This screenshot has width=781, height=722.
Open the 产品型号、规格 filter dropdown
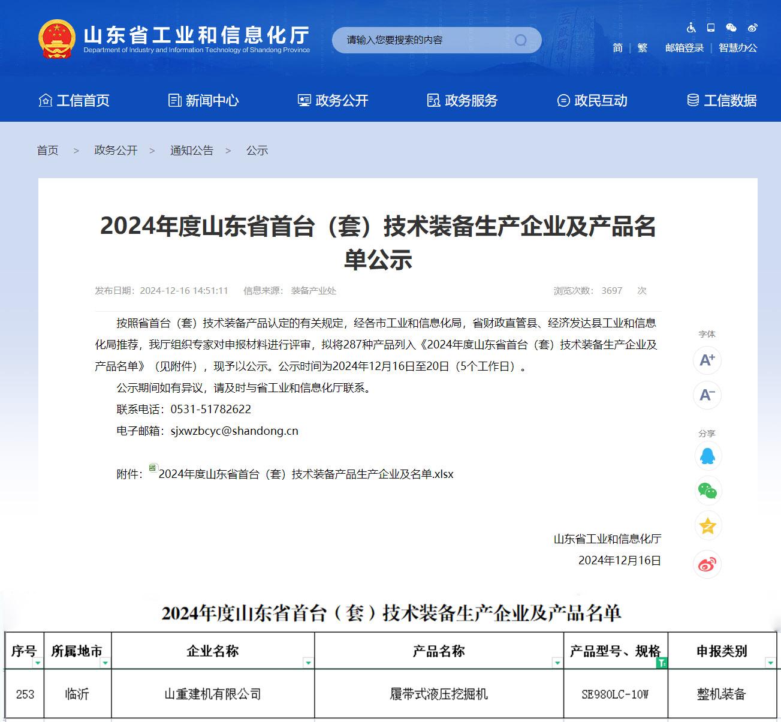tap(662, 663)
